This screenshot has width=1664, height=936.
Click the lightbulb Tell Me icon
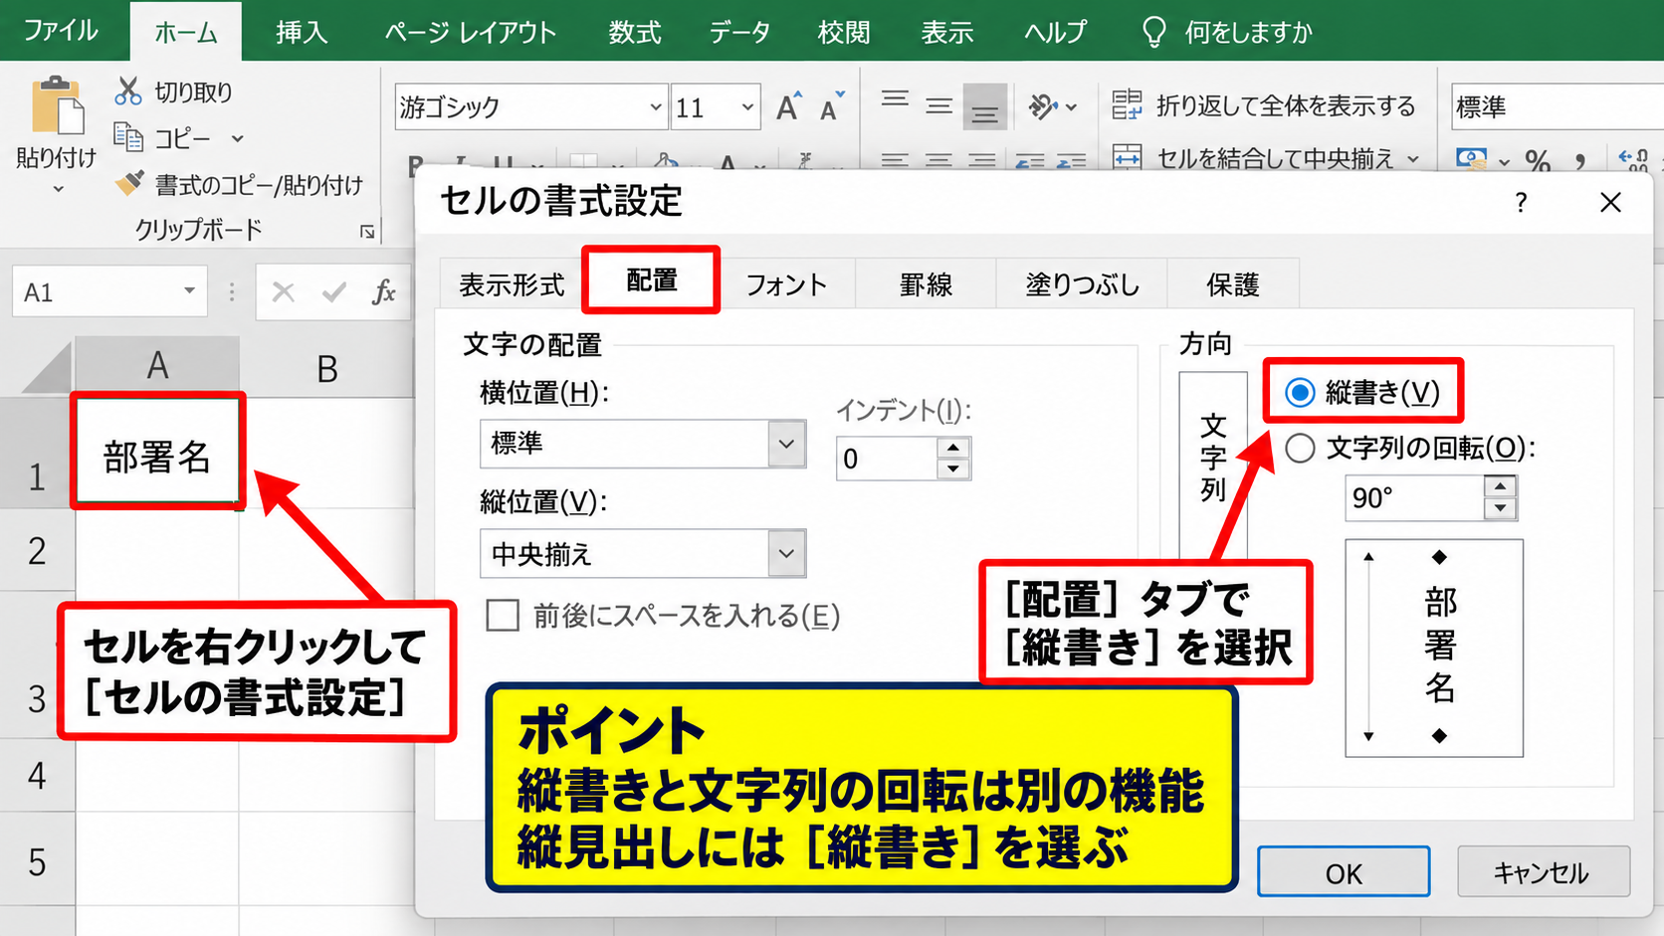tap(1153, 32)
